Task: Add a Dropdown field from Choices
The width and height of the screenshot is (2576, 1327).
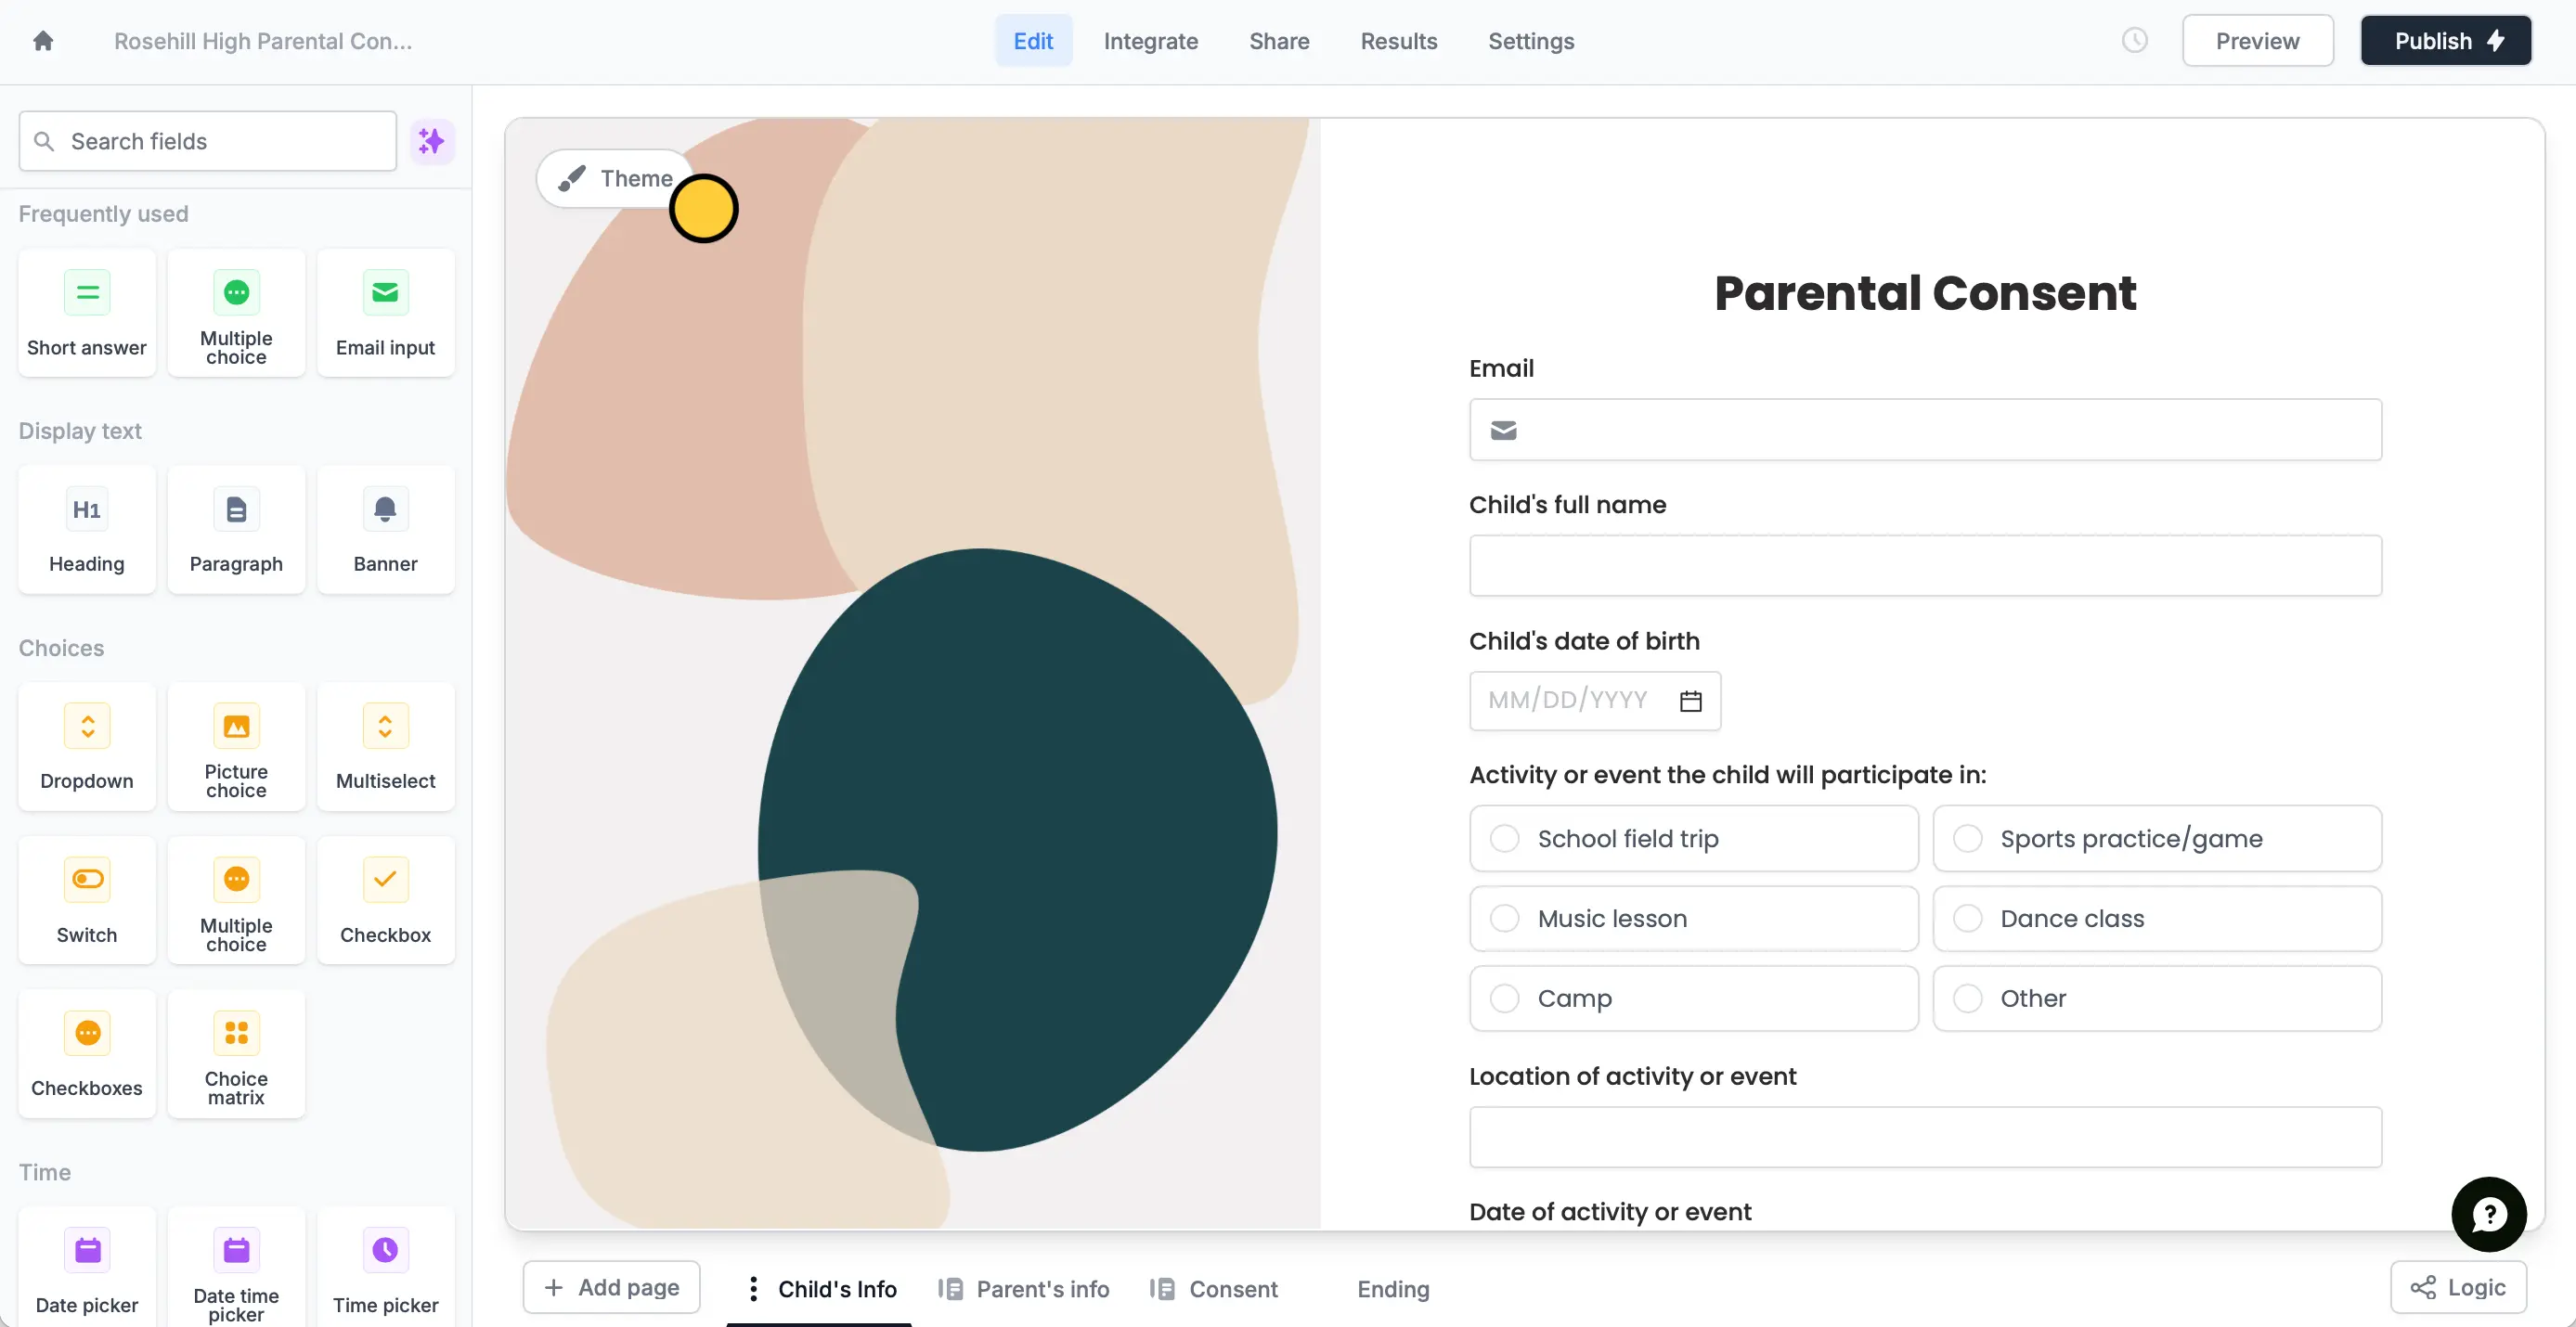Action: [x=87, y=747]
